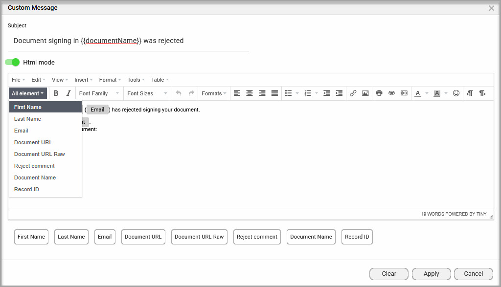Set left-to-right text direction

coord(470,93)
